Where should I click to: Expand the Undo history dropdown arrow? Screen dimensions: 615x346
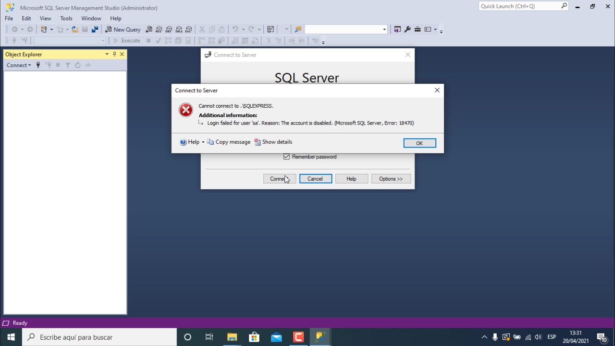coord(243,29)
